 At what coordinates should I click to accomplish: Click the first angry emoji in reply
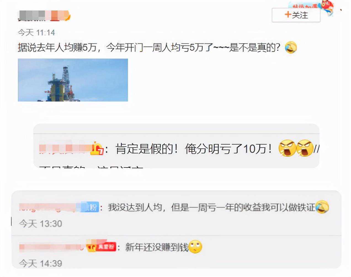click(287, 148)
